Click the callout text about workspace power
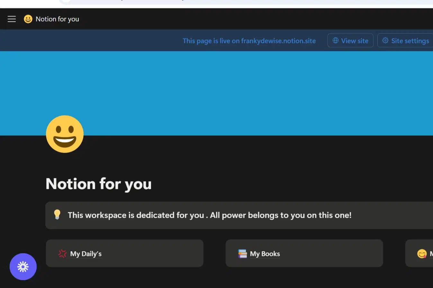 tap(209, 215)
